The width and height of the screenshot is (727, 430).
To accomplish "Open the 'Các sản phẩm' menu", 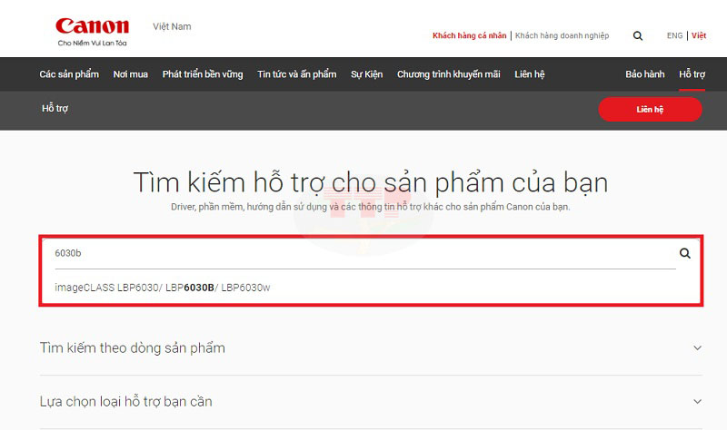I will click(69, 74).
